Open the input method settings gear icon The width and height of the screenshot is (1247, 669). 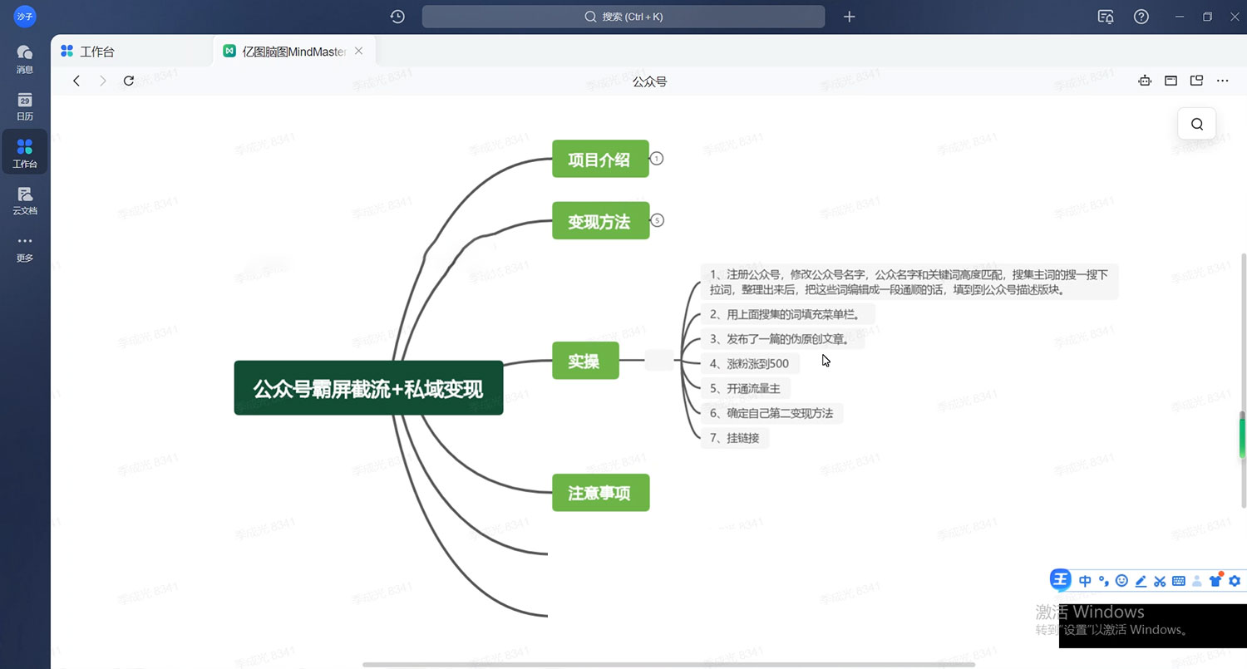click(x=1235, y=581)
